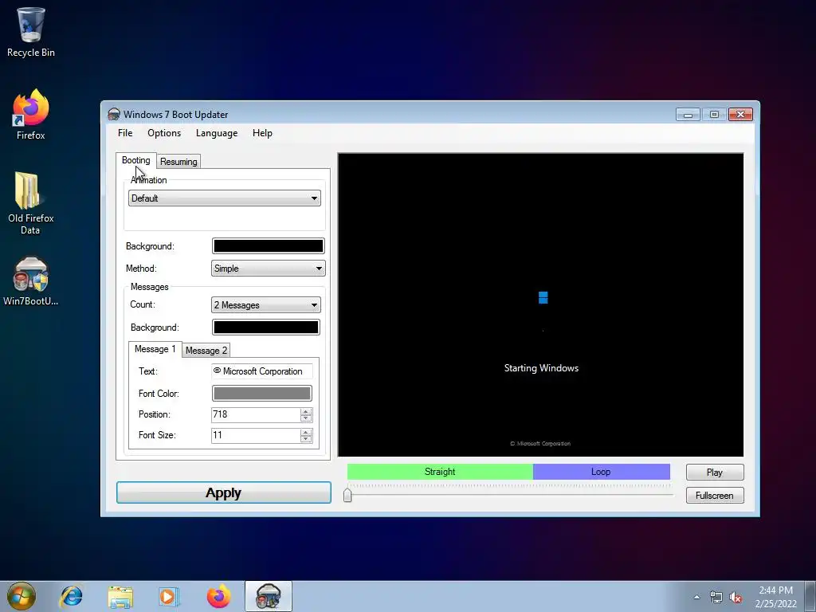Click the clock showing 2:44 PM
Image resolution: width=816 pixels, height=612 pixels.
point(775,597)
